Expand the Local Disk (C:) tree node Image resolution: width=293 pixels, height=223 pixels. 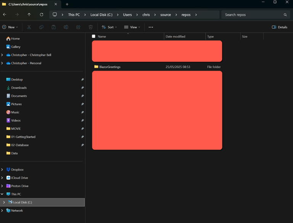pos(4,202)
